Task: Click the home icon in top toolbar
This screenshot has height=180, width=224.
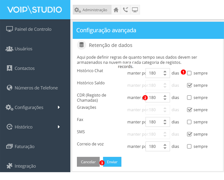Action: (x=116, y=10)
